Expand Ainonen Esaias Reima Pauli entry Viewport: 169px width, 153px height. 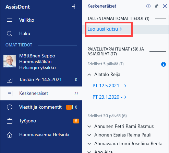click(89, 135)
